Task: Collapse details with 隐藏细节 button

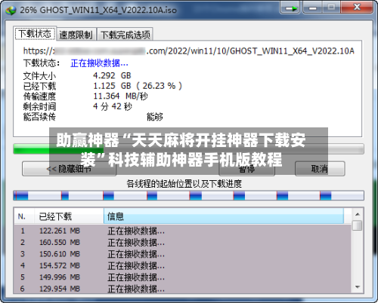Action: [69, 169]
